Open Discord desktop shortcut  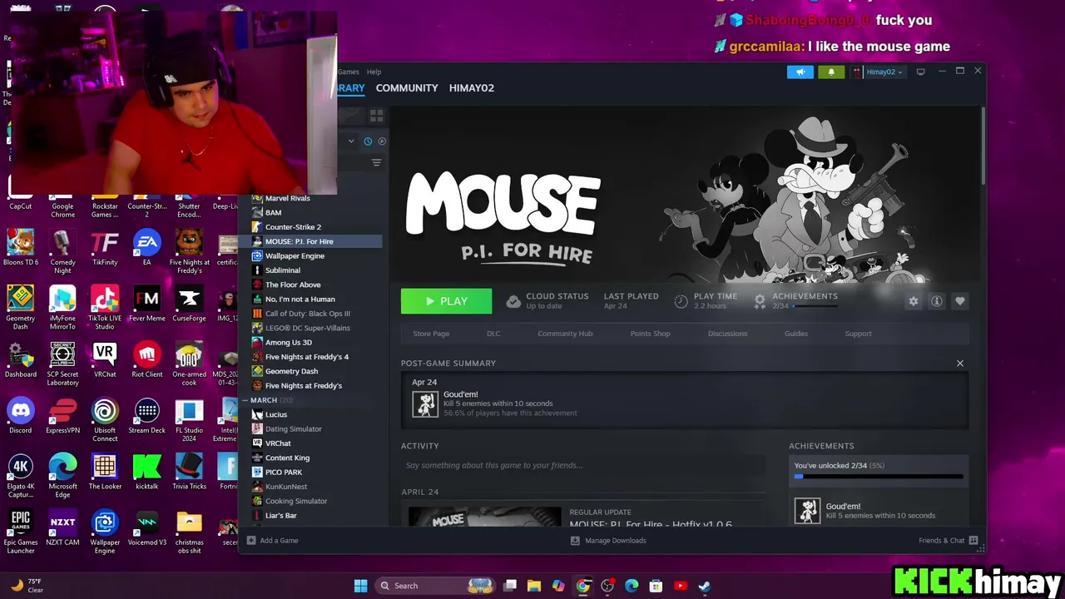21,416
